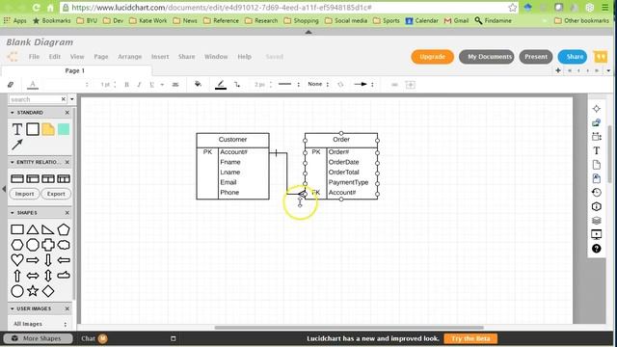Open the line style dropdown
The width and height of the screenshot is (617, 347).
click(289, 84)
